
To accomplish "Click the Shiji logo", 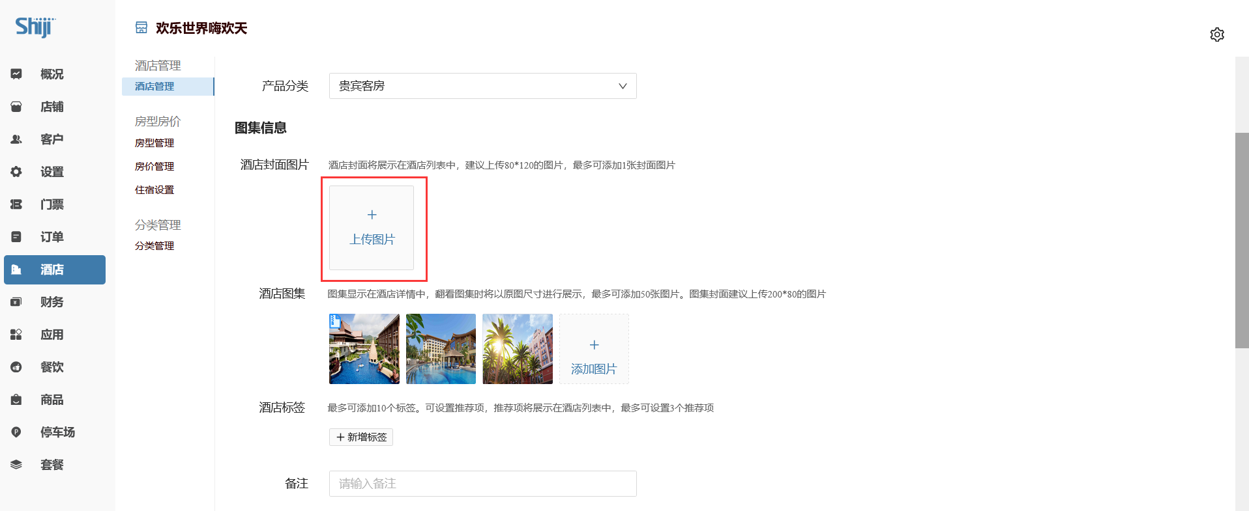I will pos(35,27).
